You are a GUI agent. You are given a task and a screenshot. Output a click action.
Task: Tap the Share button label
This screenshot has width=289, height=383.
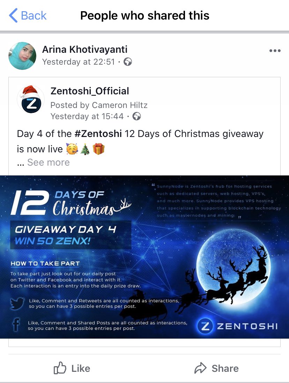click(x=225, y=368)
